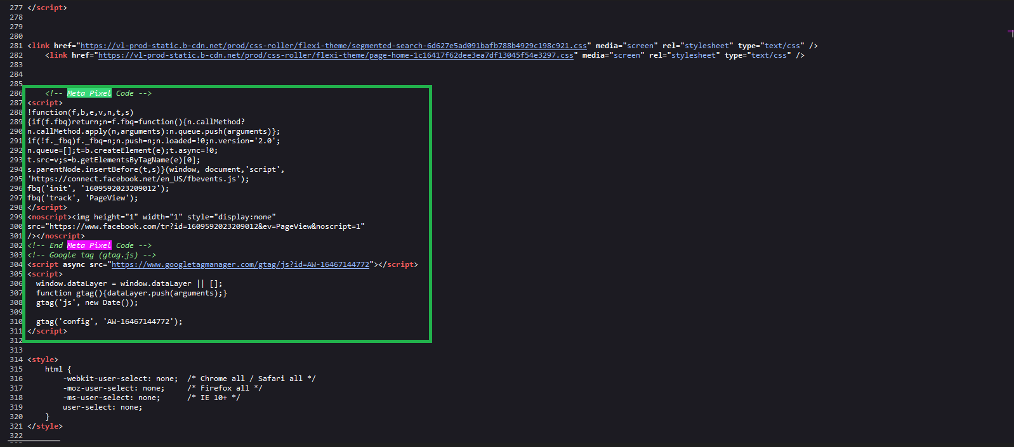The image size is (1014, 447).
Task: Click the magenta highlighted Meta Pixel match
Action: pyautogui.click(x=89, y=245)
